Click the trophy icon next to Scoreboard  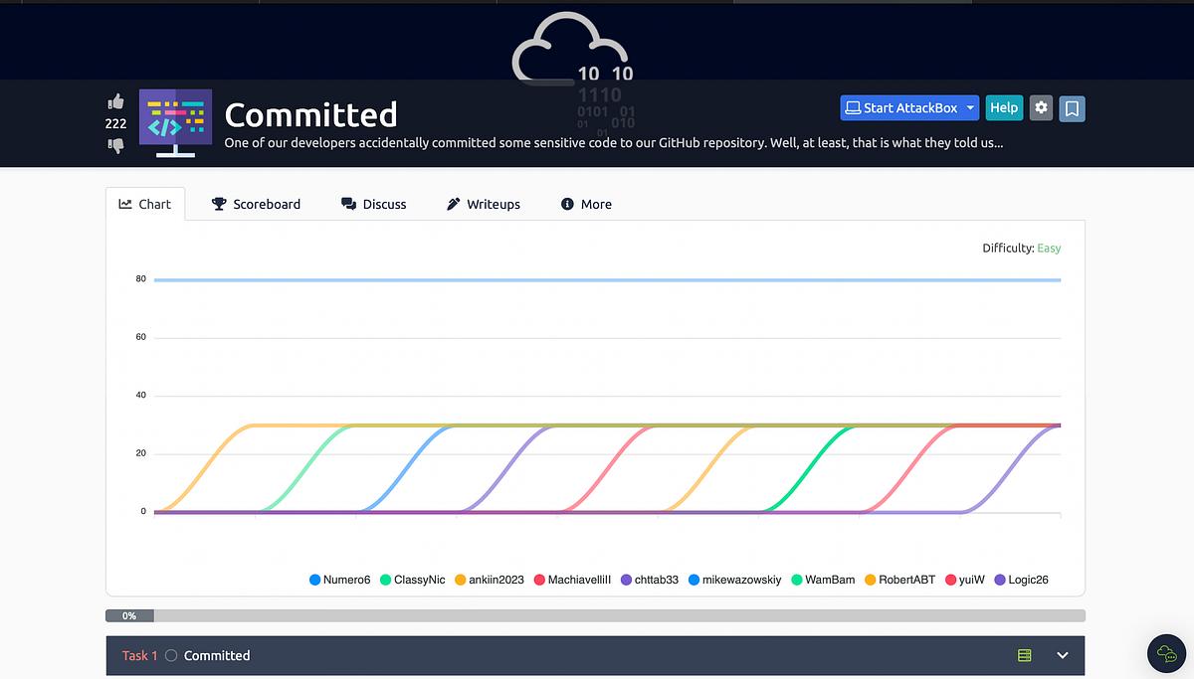218,204
